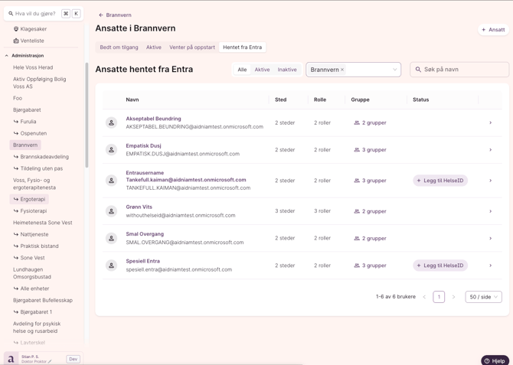The image size is (513, 365).
Task: Open row chevron for Smal Overgang
Action: coord(491,239)
